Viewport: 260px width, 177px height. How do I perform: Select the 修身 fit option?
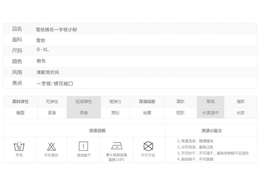pyautogui.click(x=84, y=113)
